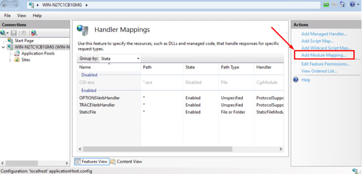Viewport: 362px width, 174px height.
Task: Open the Group by dropdown
Action: [x=120, y=59]
